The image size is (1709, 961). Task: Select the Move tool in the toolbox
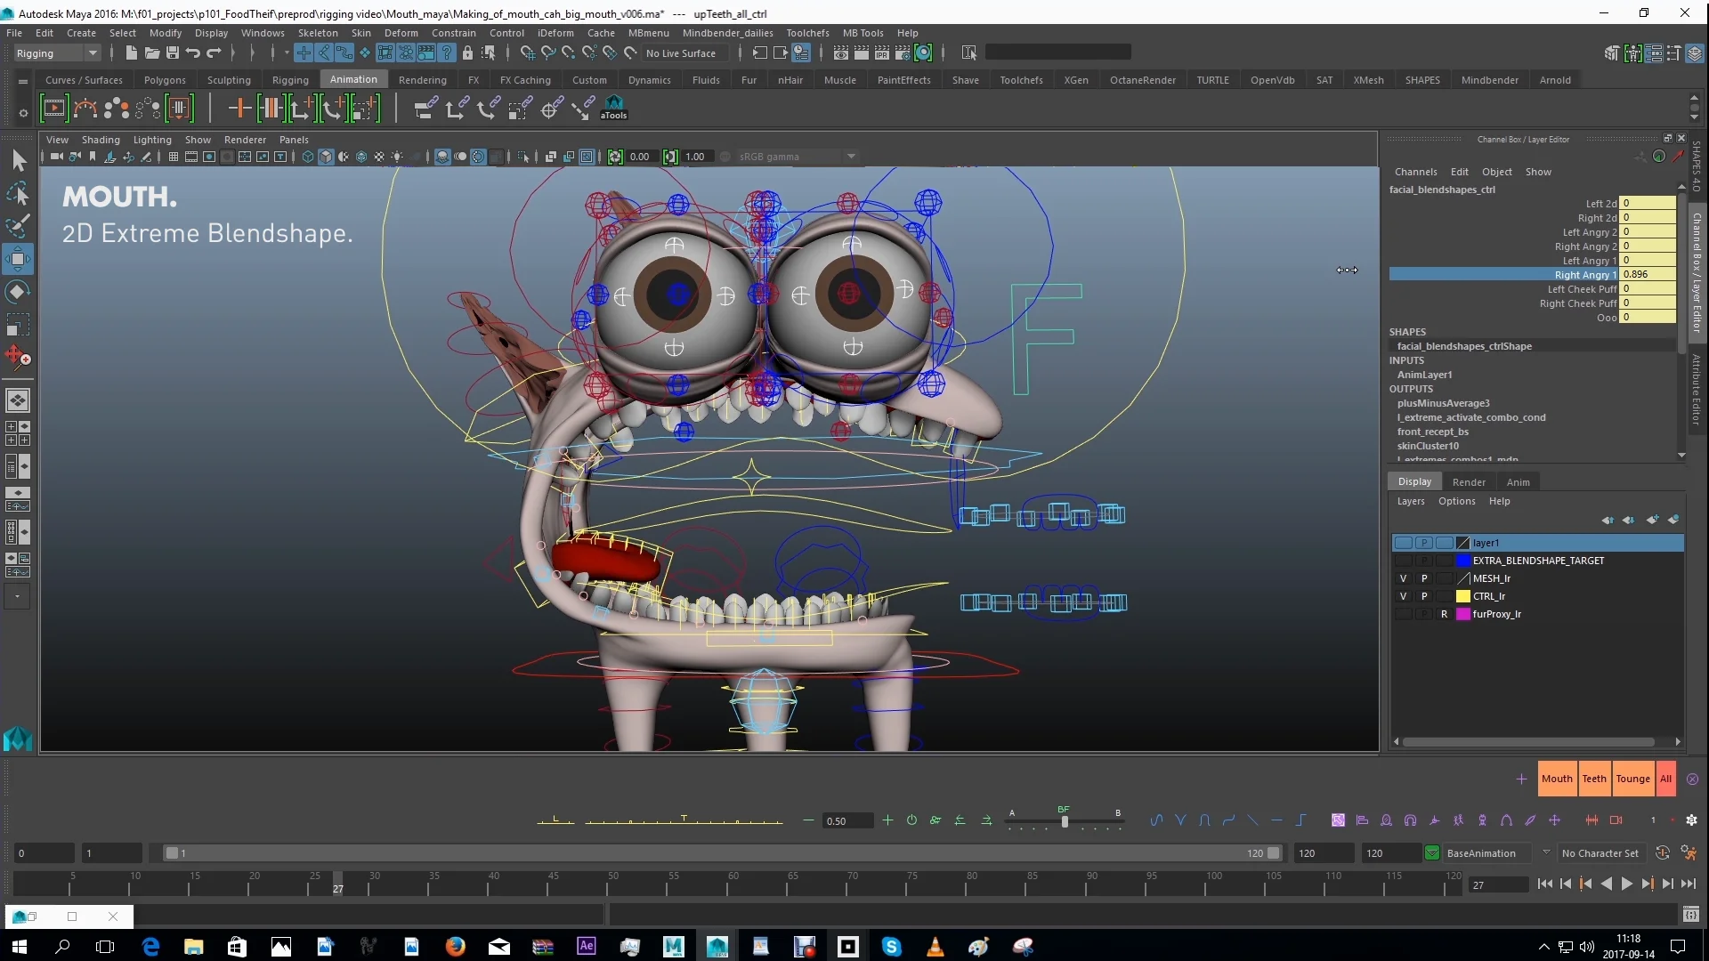18,259
